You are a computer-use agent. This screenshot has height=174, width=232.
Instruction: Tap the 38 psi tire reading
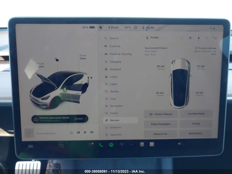(161, 67)
